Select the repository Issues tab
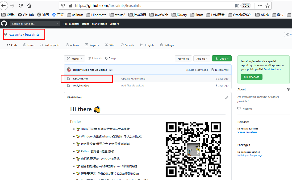The image size is (292, 180). pyautogui.click(x=29, y=45)
